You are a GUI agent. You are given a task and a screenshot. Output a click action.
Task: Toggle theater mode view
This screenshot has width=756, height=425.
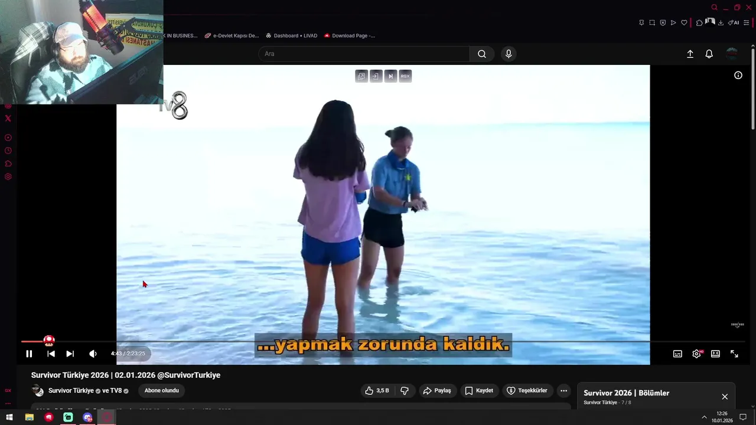pos(715,354)
